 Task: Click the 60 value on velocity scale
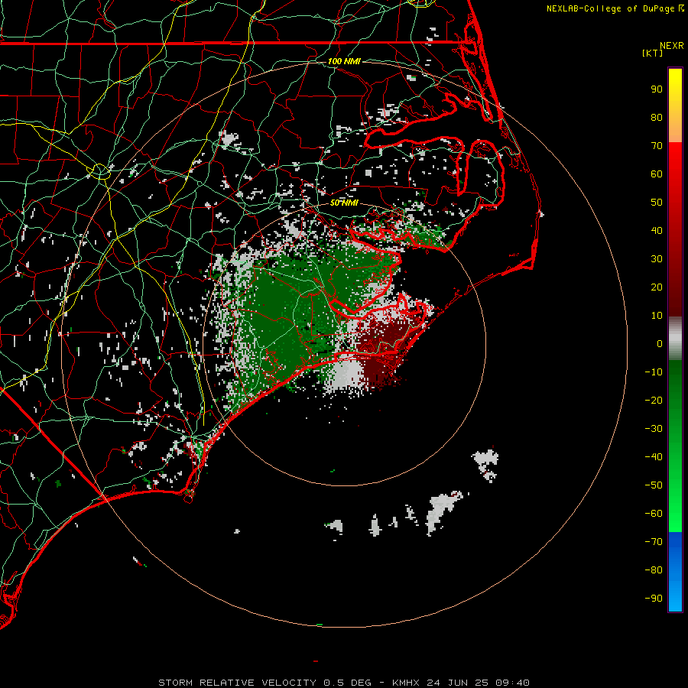point(657,174)
